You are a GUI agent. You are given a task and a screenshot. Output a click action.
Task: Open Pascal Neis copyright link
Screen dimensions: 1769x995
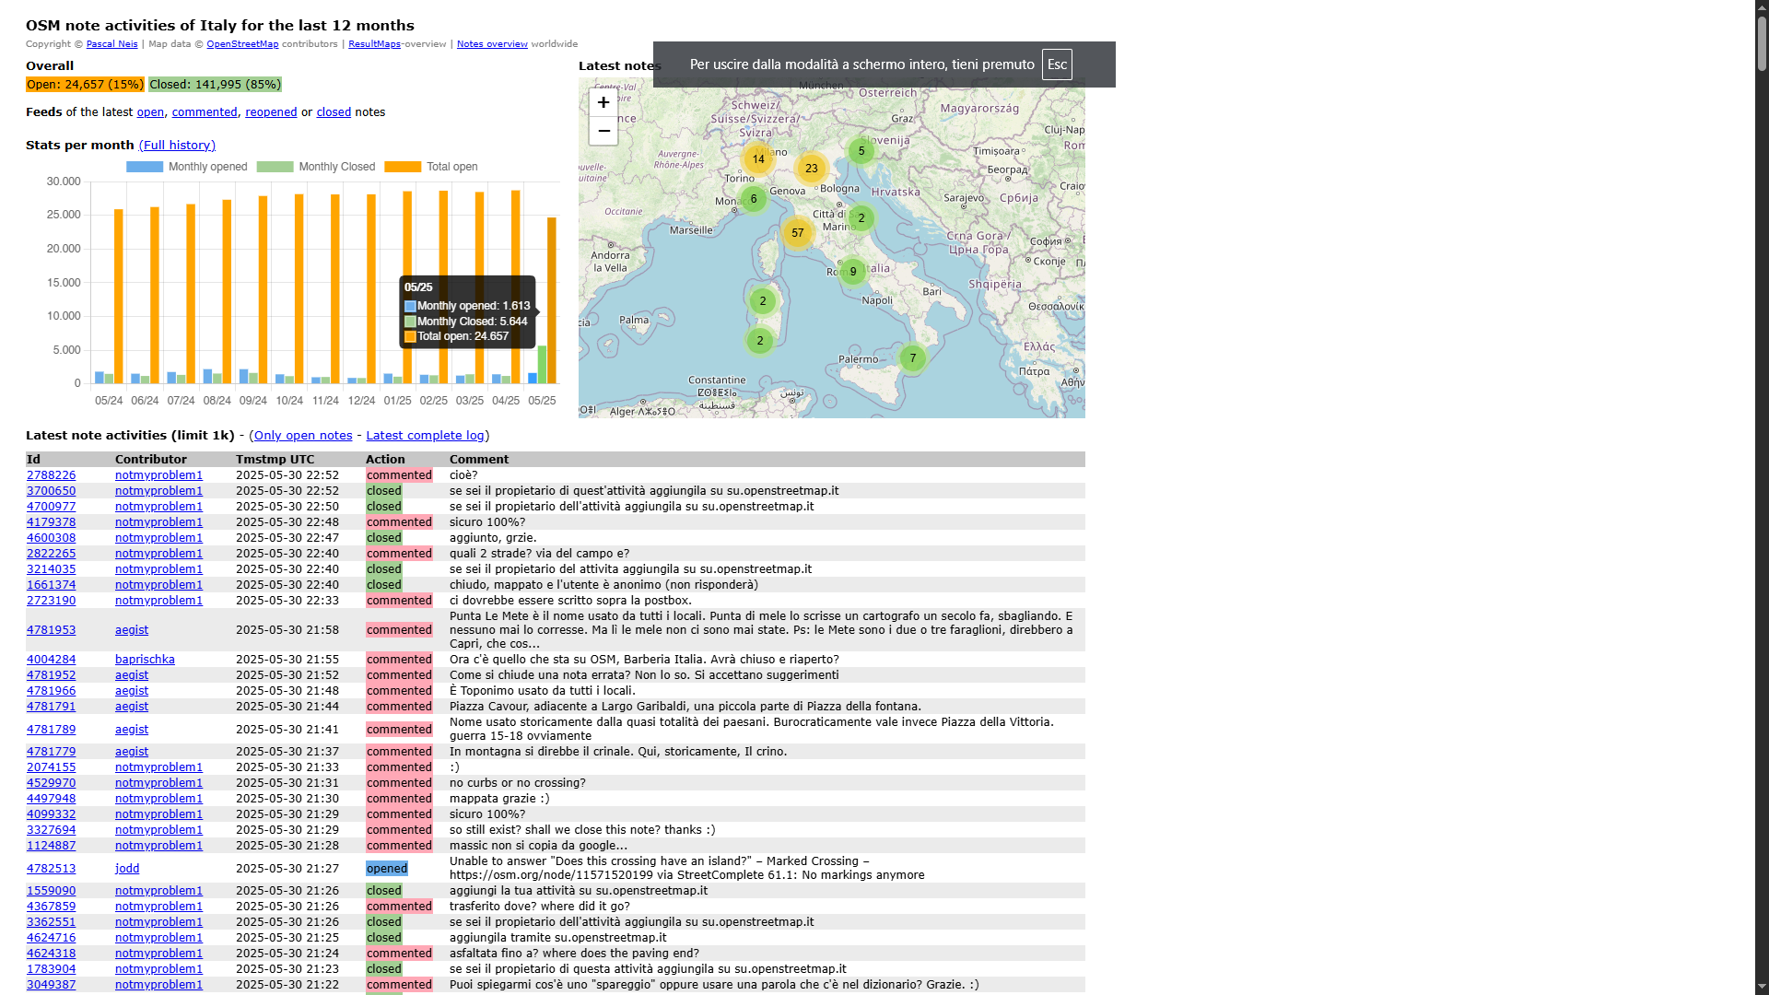point(111,44)
